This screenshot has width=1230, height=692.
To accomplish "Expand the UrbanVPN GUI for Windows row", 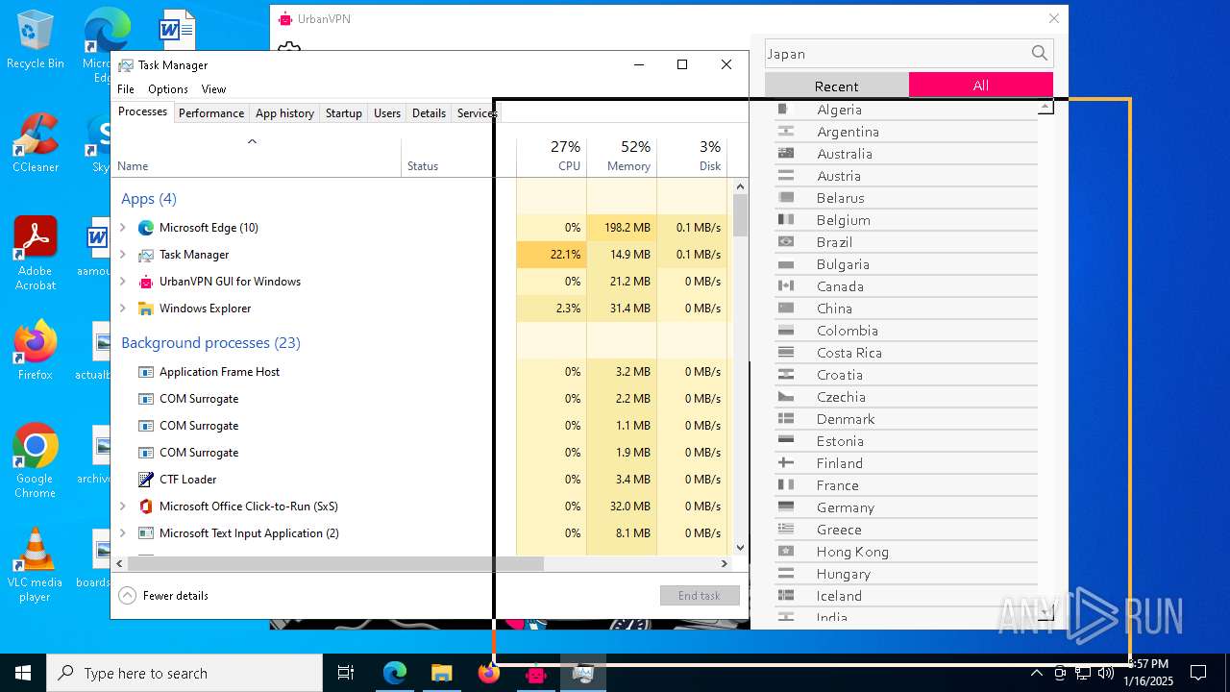I will coord(122,282).
